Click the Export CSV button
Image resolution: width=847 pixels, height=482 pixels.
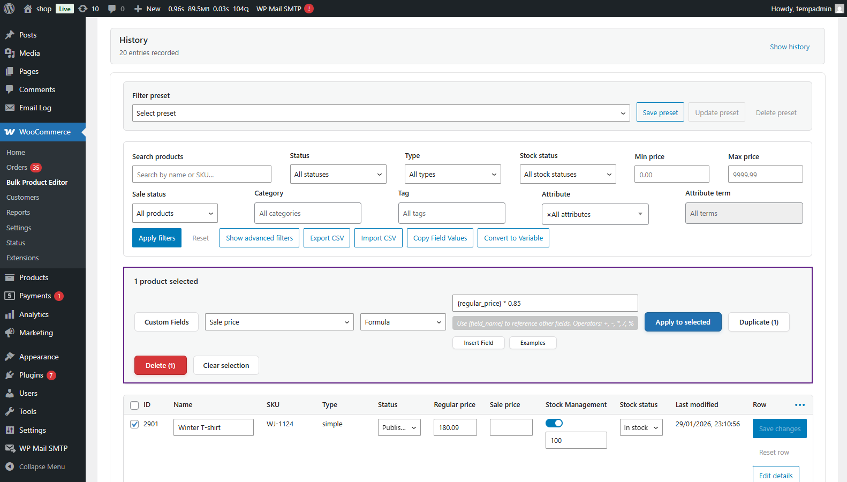tap(327, 238)
